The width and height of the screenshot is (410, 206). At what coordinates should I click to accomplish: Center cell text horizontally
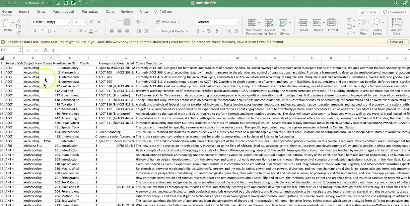[120, 31]
